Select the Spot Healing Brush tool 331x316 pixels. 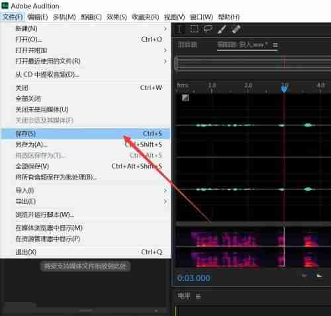236,29
